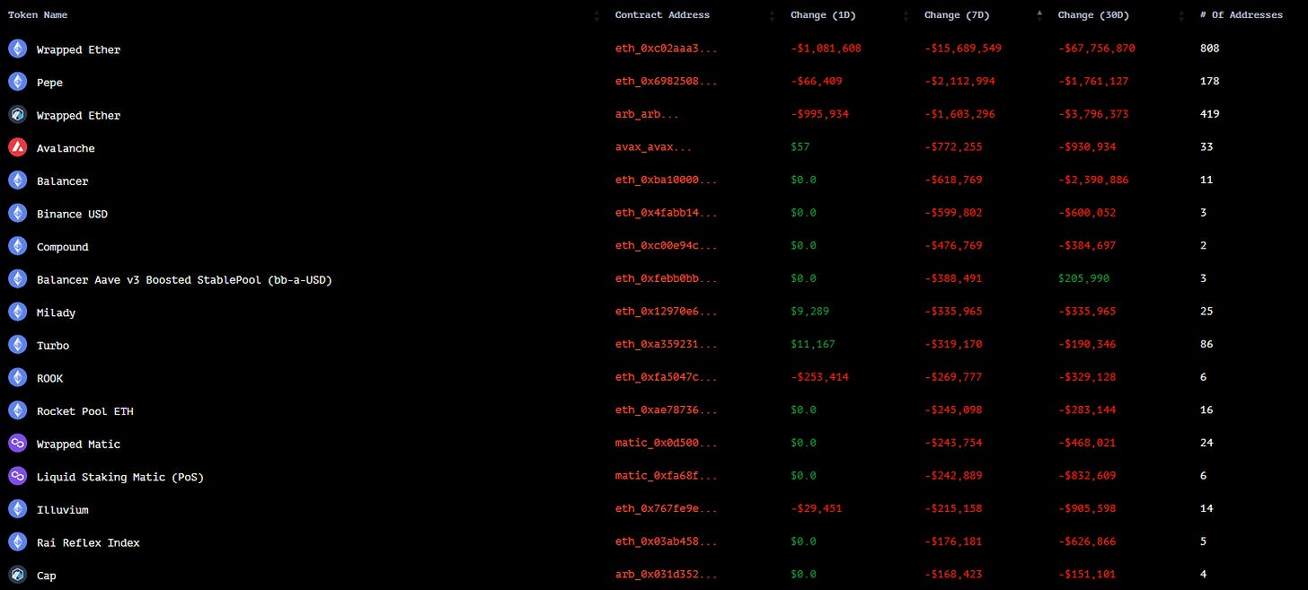This screenshot has height=590, width=1308.
Task: Click the Ethereum icon beside Binance USD
Action: (x=17, y=213)
